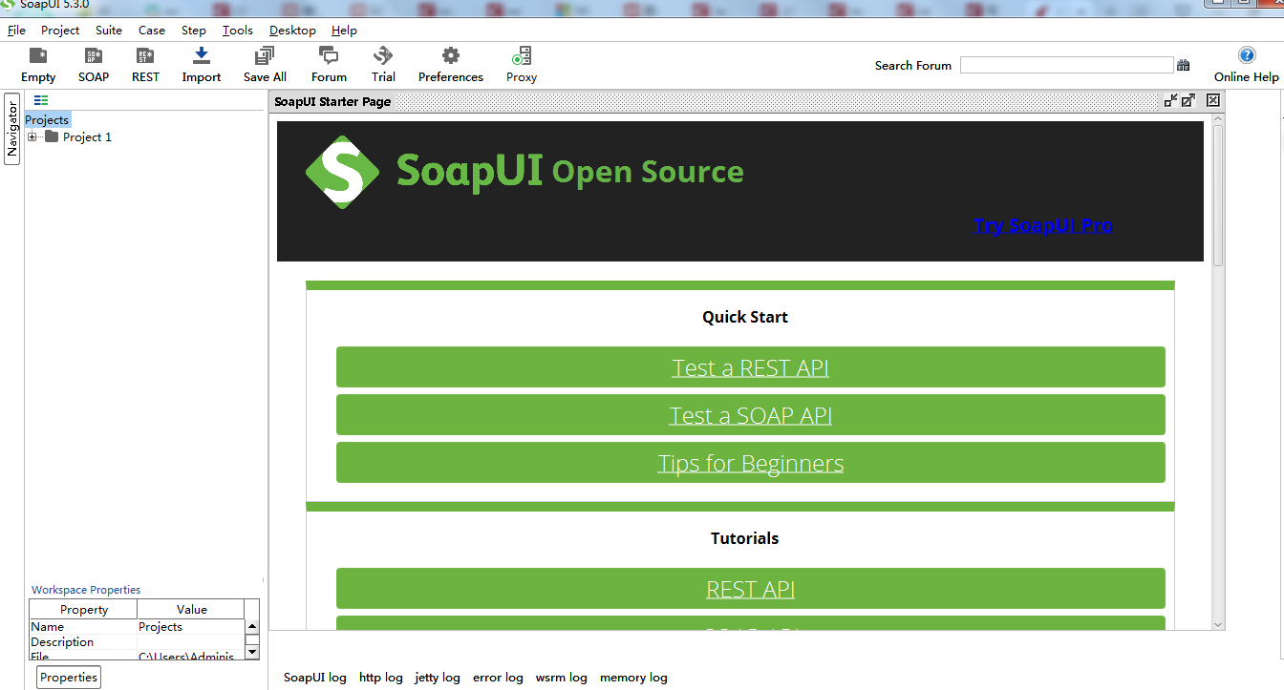Click properties table scroll down arrow
This screenshot has width=1284, height=690.
252,651
